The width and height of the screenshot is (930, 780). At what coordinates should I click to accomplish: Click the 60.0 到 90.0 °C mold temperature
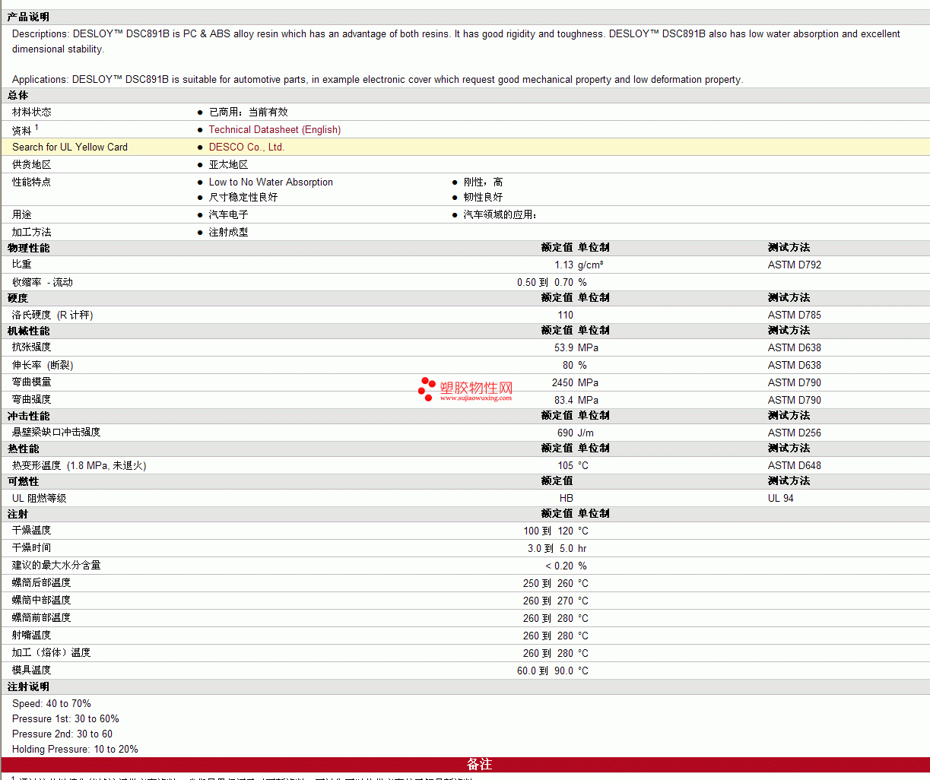point(553,671)
